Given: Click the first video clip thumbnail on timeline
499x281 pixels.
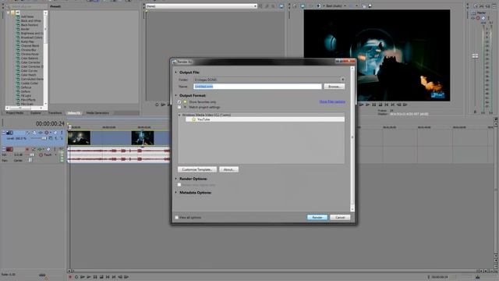Looking at the screenshot, I should [x=79, y=138].
